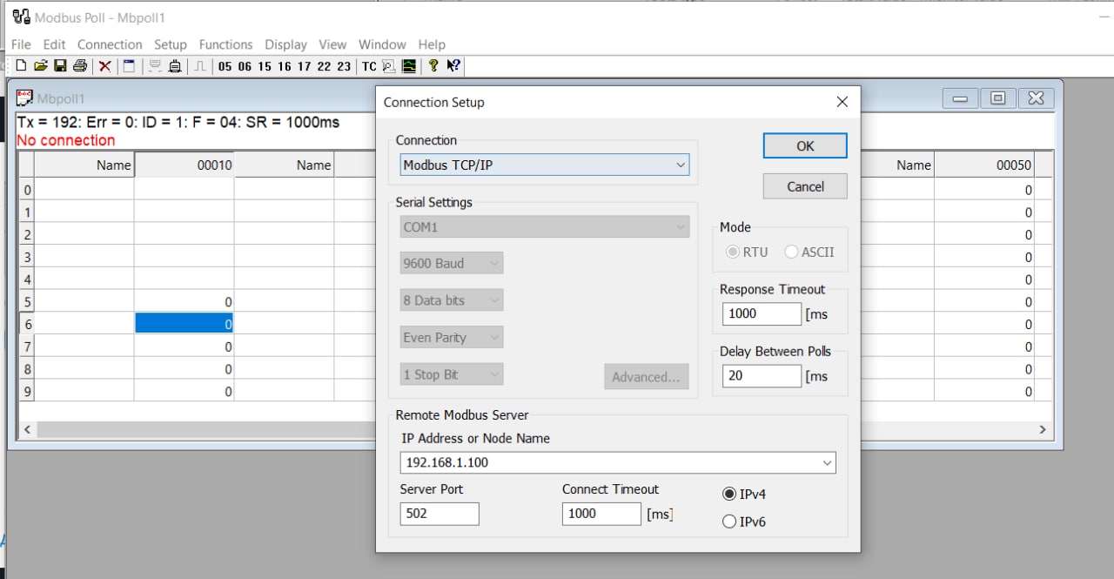The image size is (1114, 579).
Task: Maximize the Mbpoll1 child window
Action: (997, 98)
